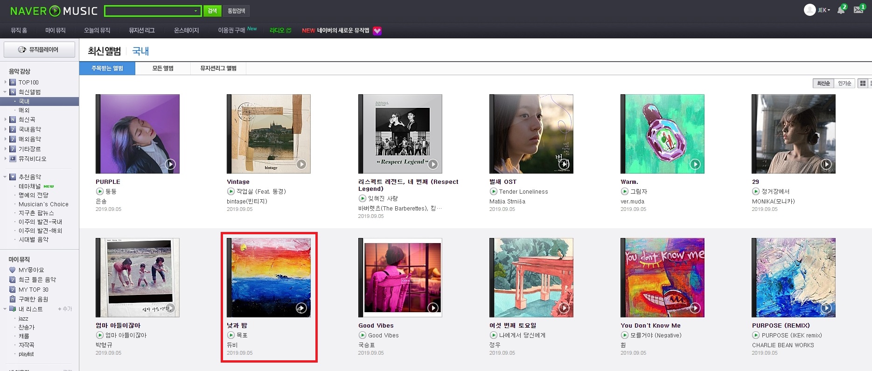Play track 둥둥 with its green icon
Screen dimensions: 872x371
99,191
